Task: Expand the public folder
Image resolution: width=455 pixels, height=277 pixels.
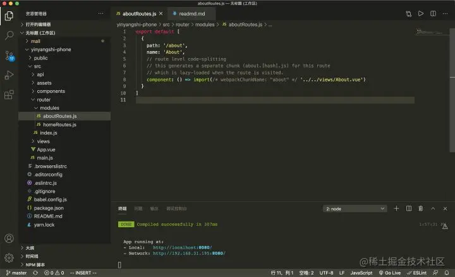Action: (64, 58)
